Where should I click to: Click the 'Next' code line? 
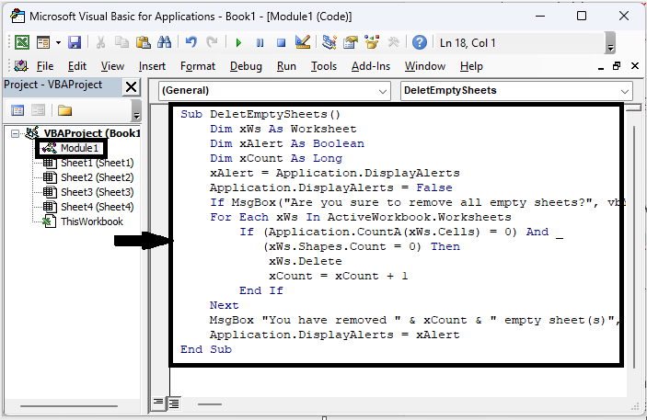(224, 305)
